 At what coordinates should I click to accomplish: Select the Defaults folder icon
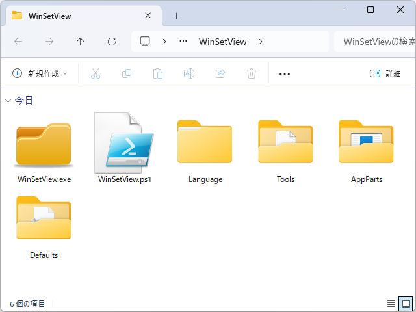click(44, 218)
